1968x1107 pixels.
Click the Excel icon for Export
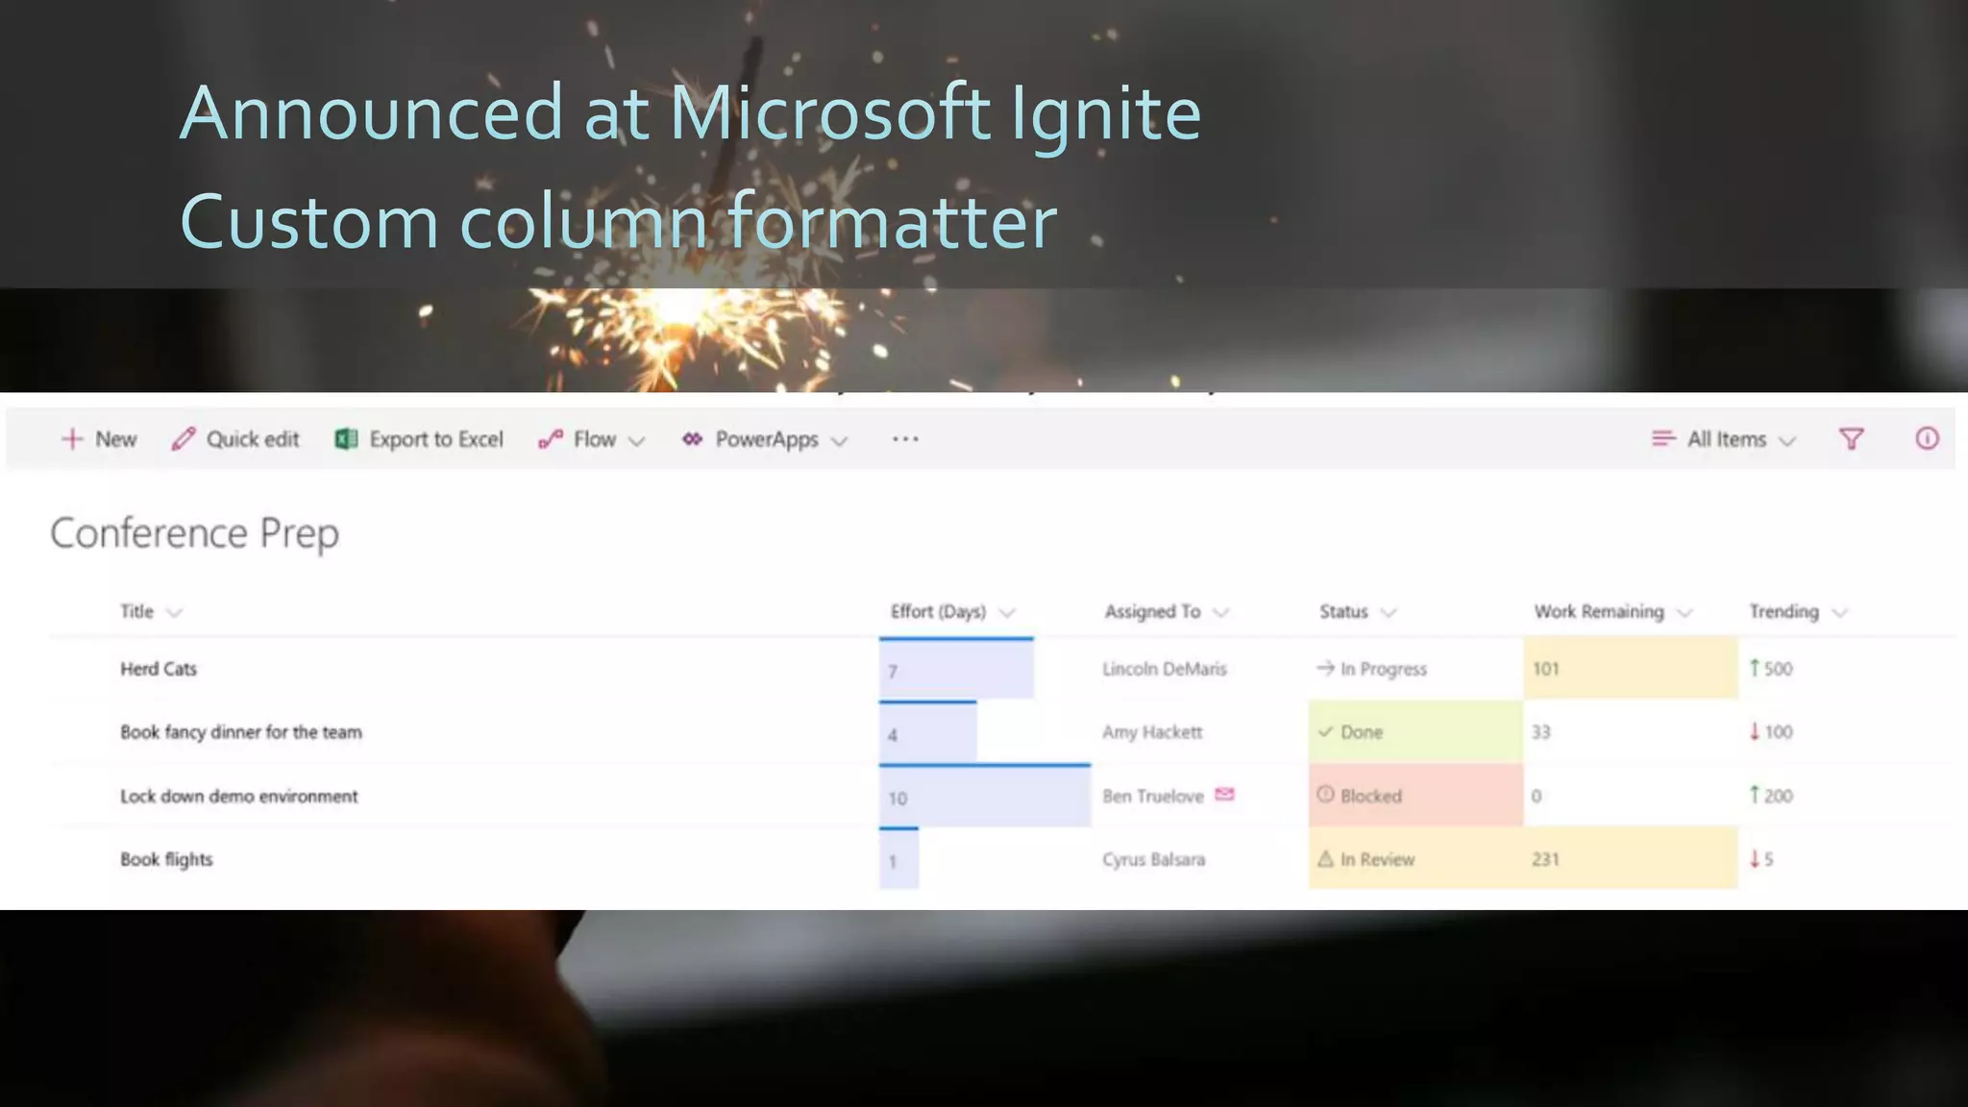pyautogui.click(x=346, y=439)
